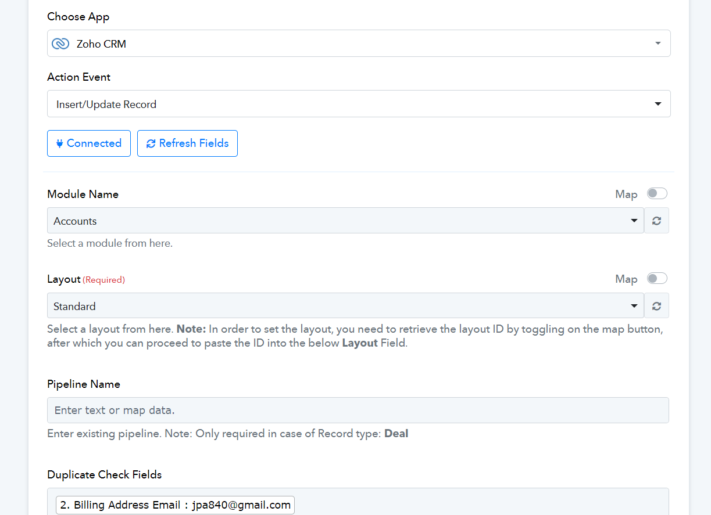Click the 'Duplicate Check Fields' label
The height and width of the screenshot is (515, 711).
pos(105,474)
